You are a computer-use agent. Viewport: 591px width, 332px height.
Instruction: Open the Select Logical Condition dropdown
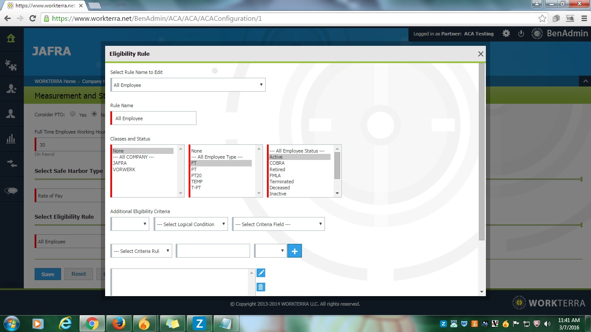(191, 224)
